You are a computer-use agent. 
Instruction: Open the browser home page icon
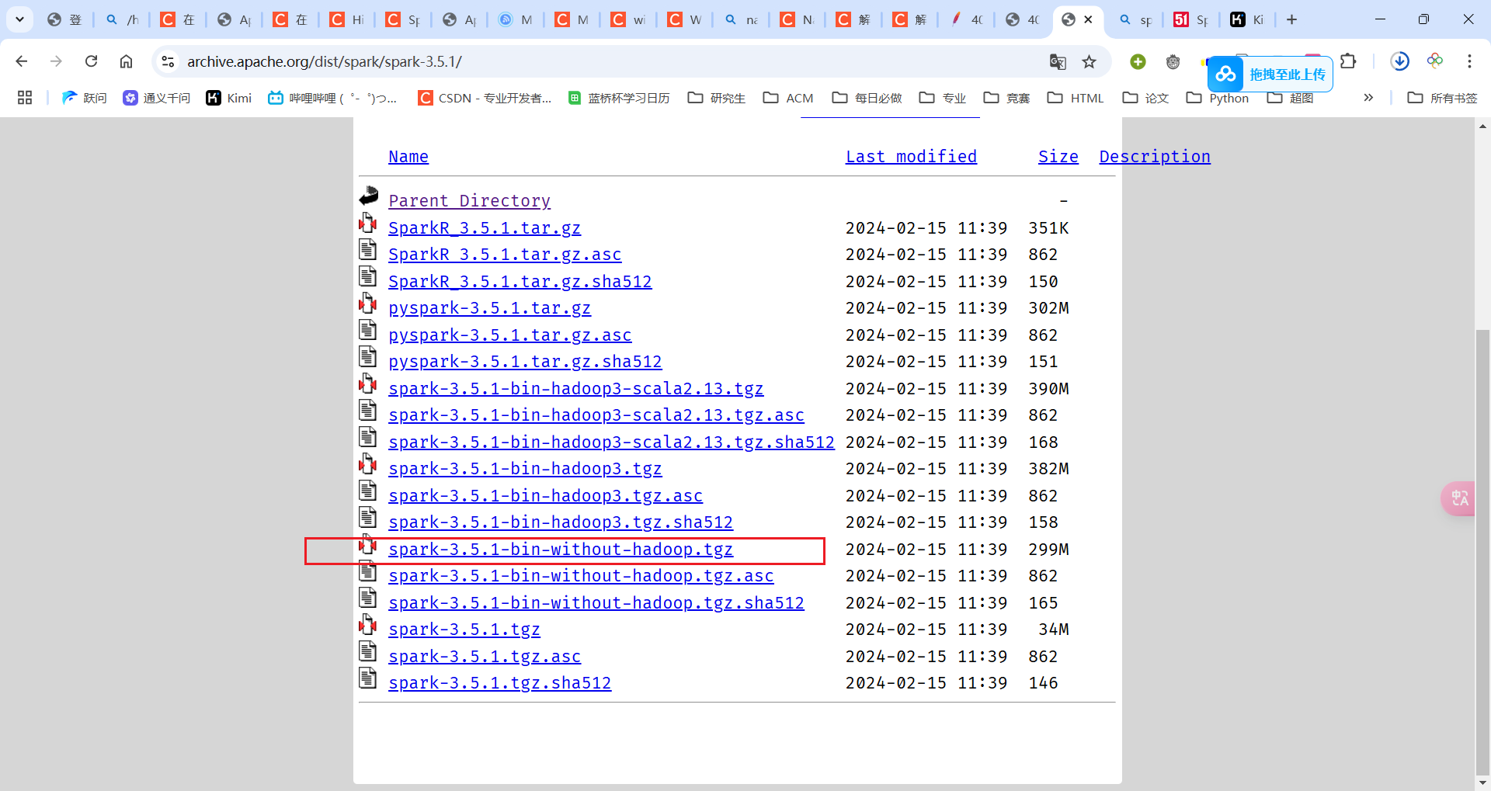126,61
